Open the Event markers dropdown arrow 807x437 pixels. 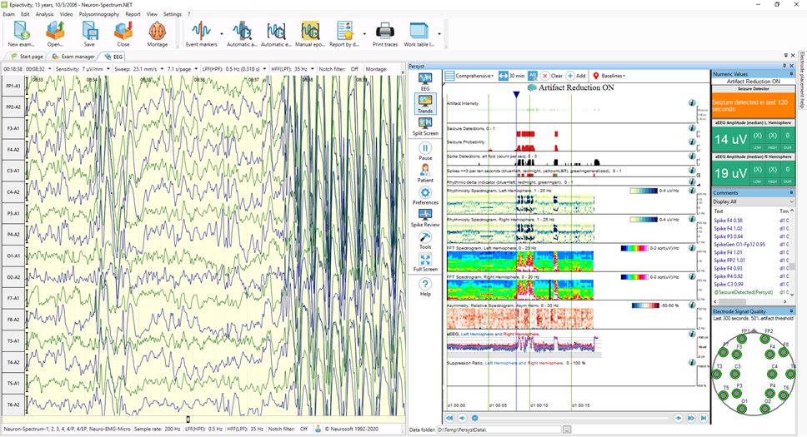[x=222, y=33]
